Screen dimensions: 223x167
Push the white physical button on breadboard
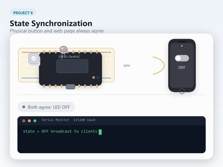coord(34,58)
